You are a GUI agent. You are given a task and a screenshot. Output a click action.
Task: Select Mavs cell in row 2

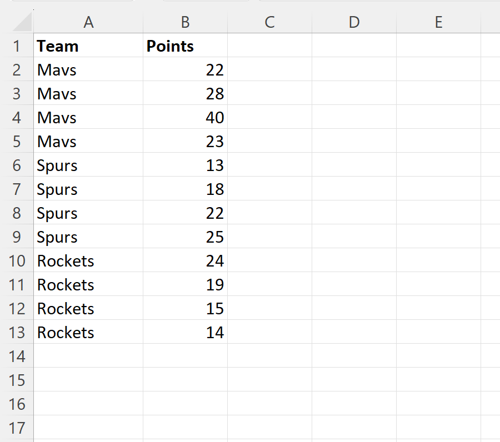pos(88,69)
